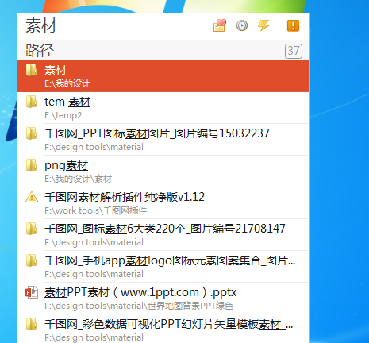Viewport: 369px width, 343px height.
Task: Select 千图网_图标素材6大类220个 folder
Action: click(163, 235)
